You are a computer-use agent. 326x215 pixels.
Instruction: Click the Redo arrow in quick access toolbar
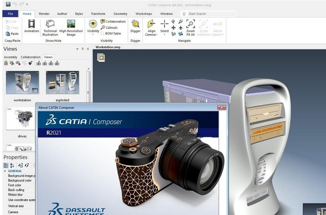click(x=22, y=4)
